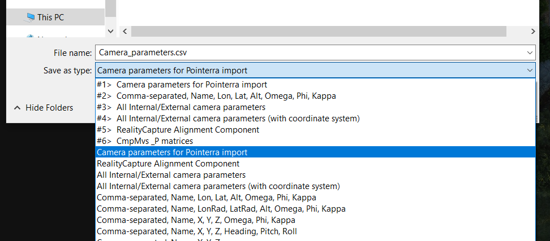Choose #2> Comma-separated Name, Lon, Lat option
This screenshot has width=550, height=241.
(315, 96)
